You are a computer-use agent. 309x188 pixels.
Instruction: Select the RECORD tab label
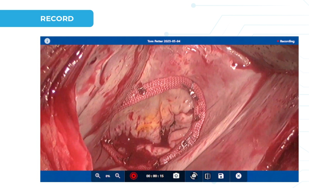click(57, 19)
